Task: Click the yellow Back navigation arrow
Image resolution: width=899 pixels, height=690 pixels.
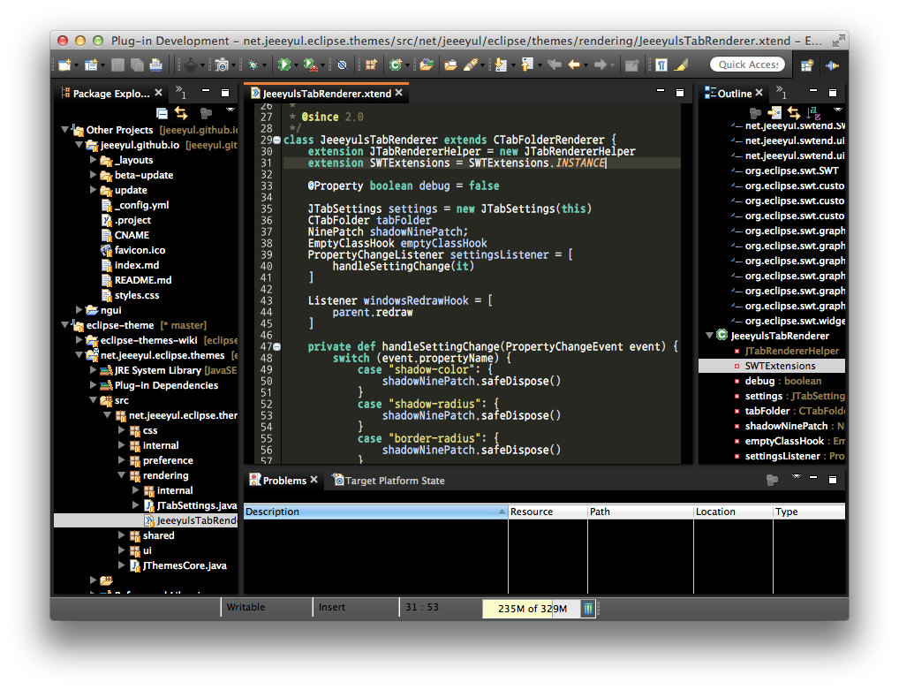Action: pos(574,64)
